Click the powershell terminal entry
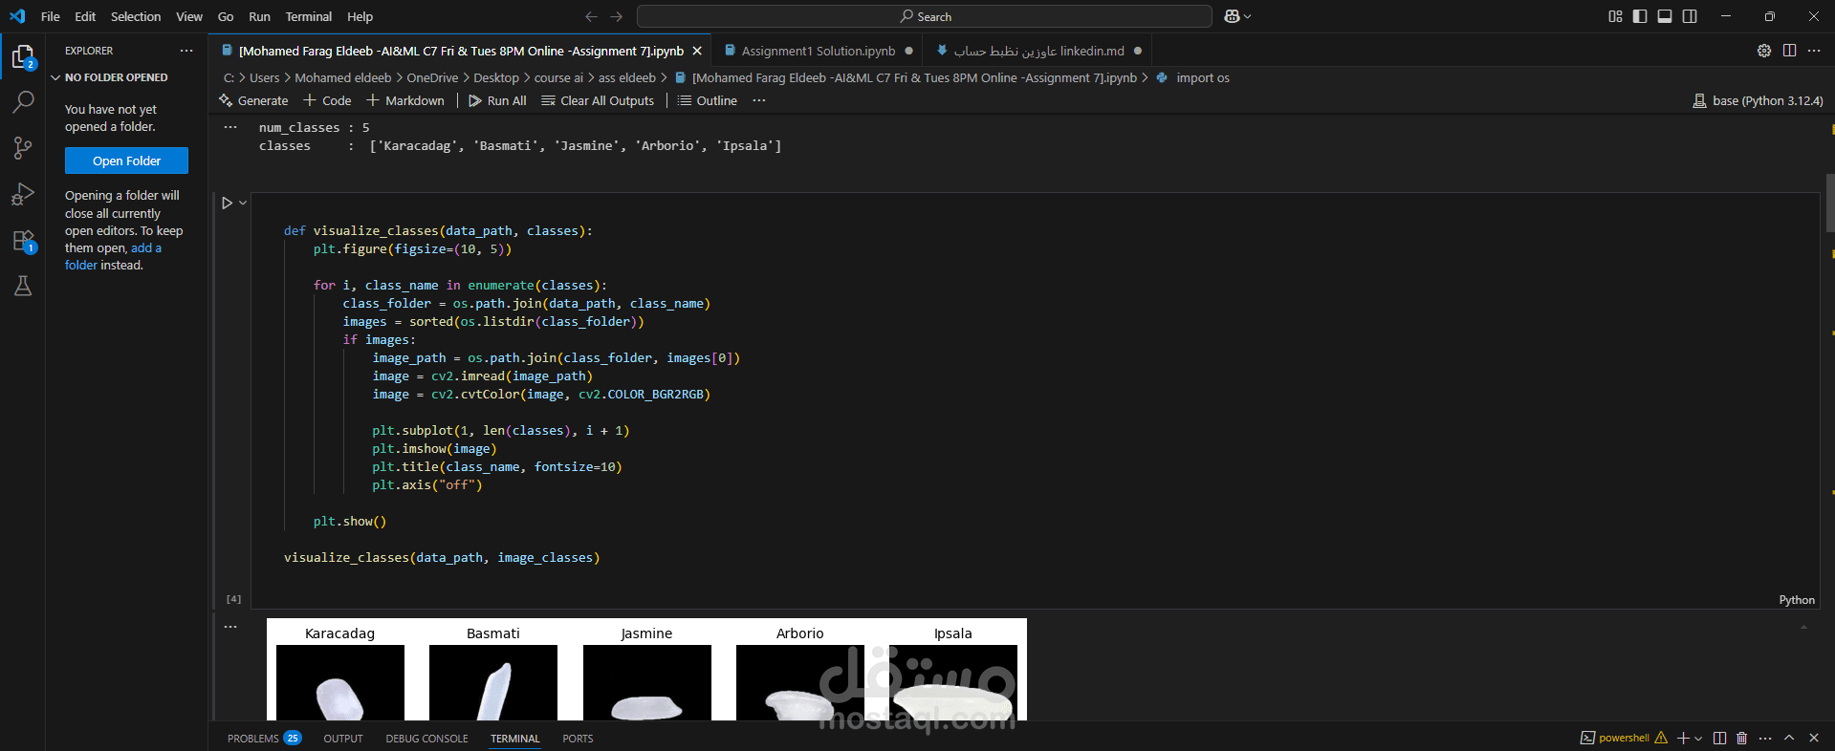1835x751 pixels. point(1624,738)
